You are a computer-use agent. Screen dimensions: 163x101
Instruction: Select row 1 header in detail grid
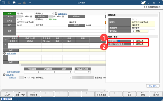click(5, 45)
